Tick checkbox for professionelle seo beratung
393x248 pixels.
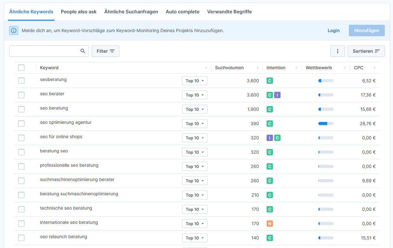coord(21,166)
